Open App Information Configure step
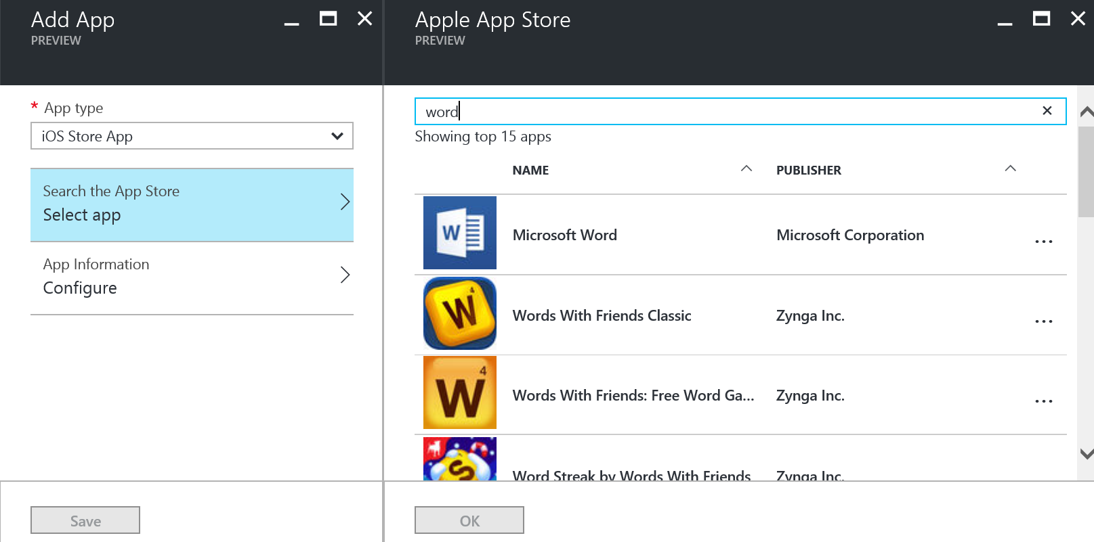The image size is (1094, 542). coord(192,277)
